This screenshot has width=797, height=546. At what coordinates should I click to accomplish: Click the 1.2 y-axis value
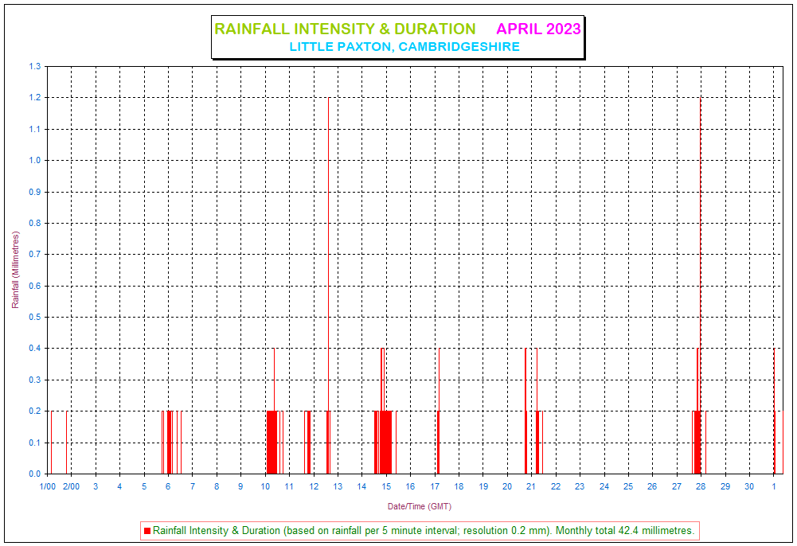[34, 98]
